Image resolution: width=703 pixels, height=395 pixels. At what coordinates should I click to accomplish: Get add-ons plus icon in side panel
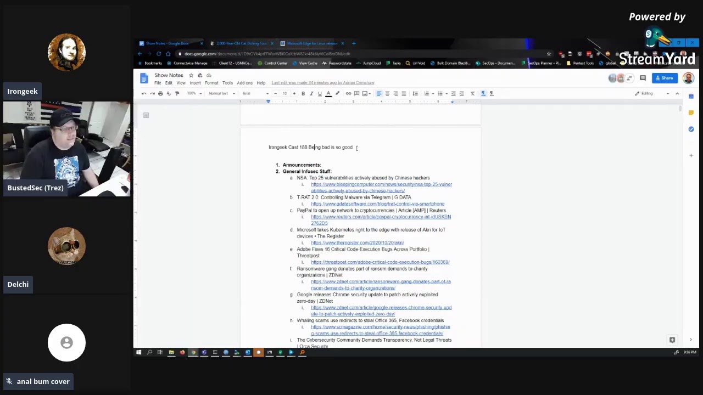(691, 155)
